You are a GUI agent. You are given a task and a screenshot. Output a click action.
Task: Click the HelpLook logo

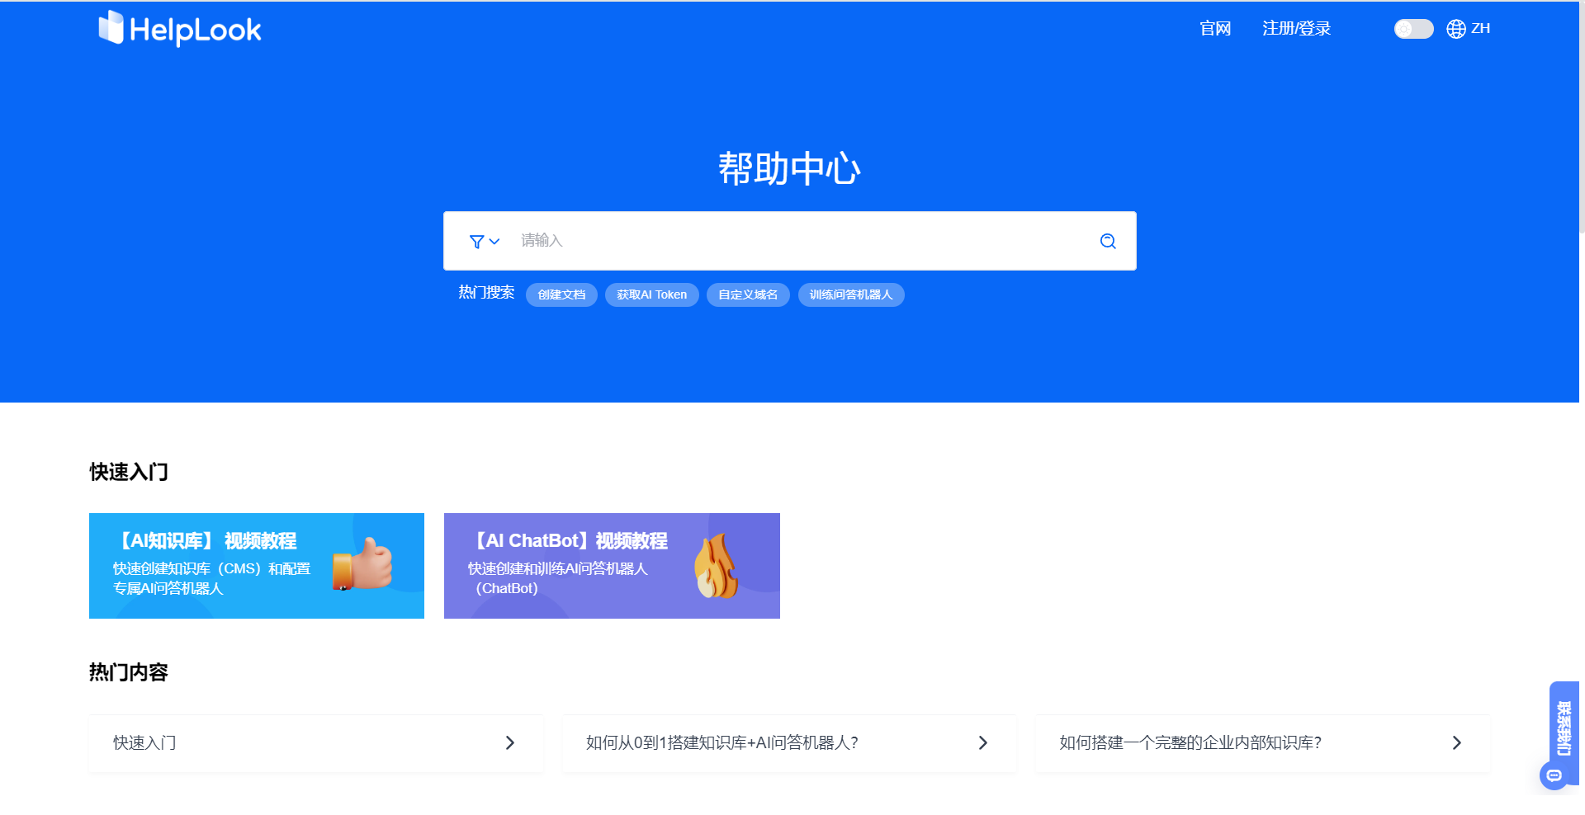click(x=179, y=29)
